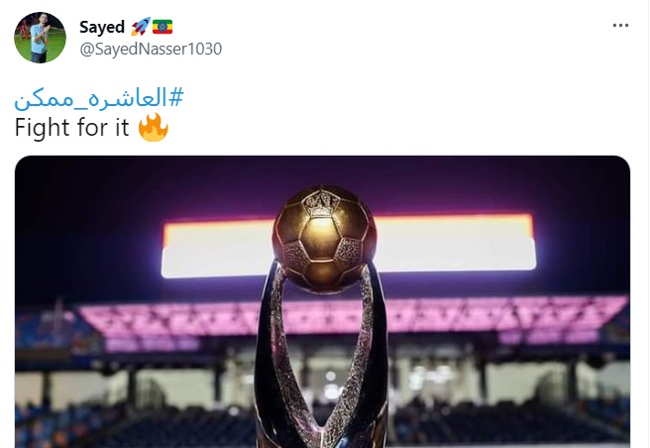
Task: Click the 'Fight for it' tweet text
Action: pos(71,127)
